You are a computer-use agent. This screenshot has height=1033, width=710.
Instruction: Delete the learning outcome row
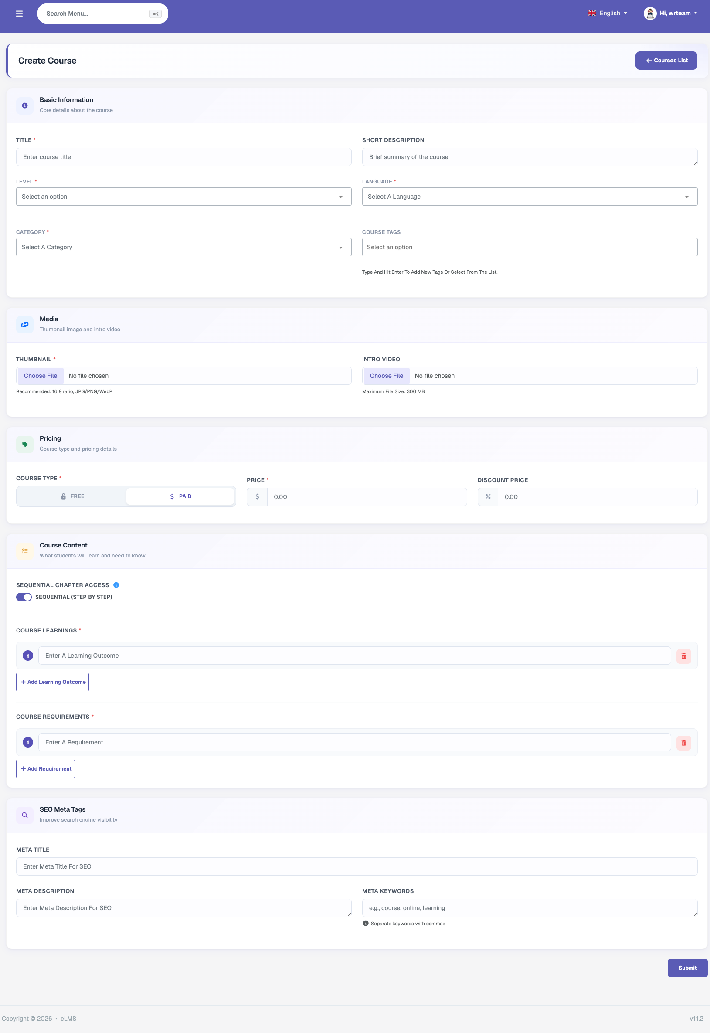(683, 656)
